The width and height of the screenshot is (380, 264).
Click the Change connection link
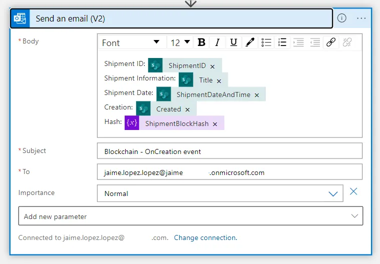click(x=205, y=237)
